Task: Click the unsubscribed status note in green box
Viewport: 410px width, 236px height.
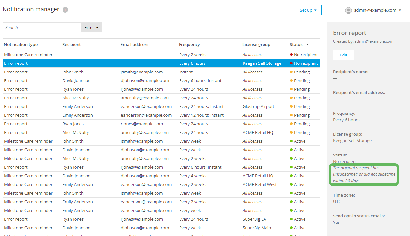Action: pyautogui.click(x=364, y=174)
